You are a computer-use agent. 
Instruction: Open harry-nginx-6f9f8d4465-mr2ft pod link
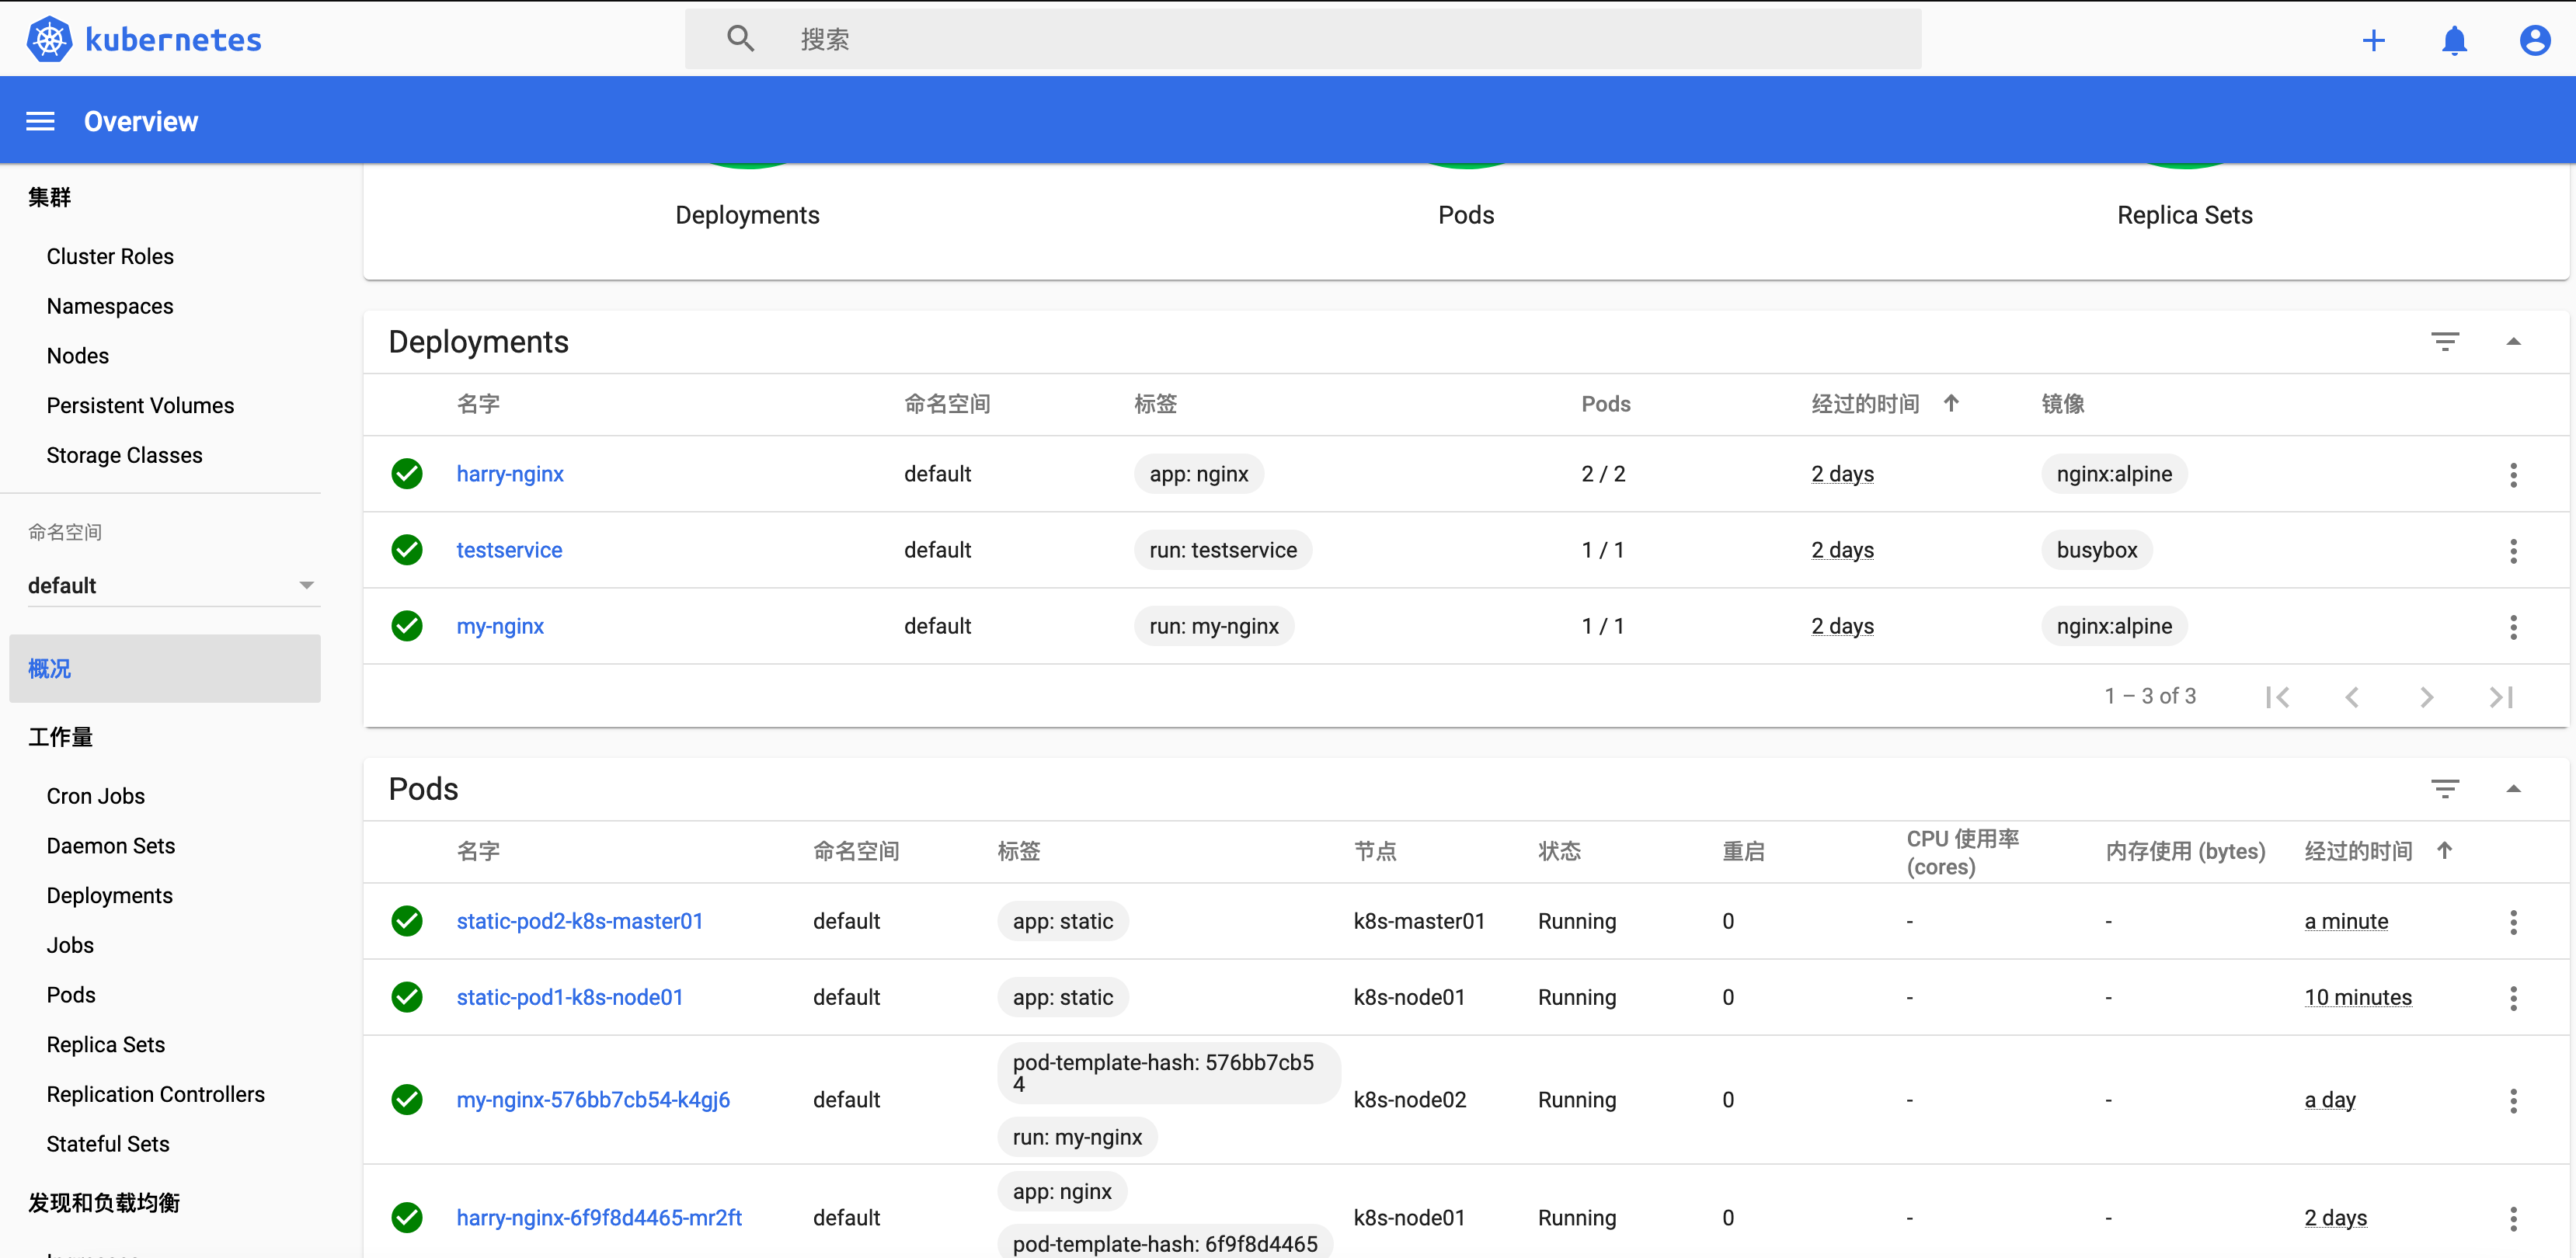[x=599, y=1218]
